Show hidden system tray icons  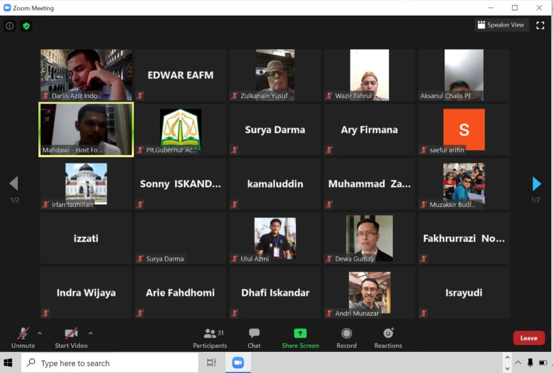(517, 363)
